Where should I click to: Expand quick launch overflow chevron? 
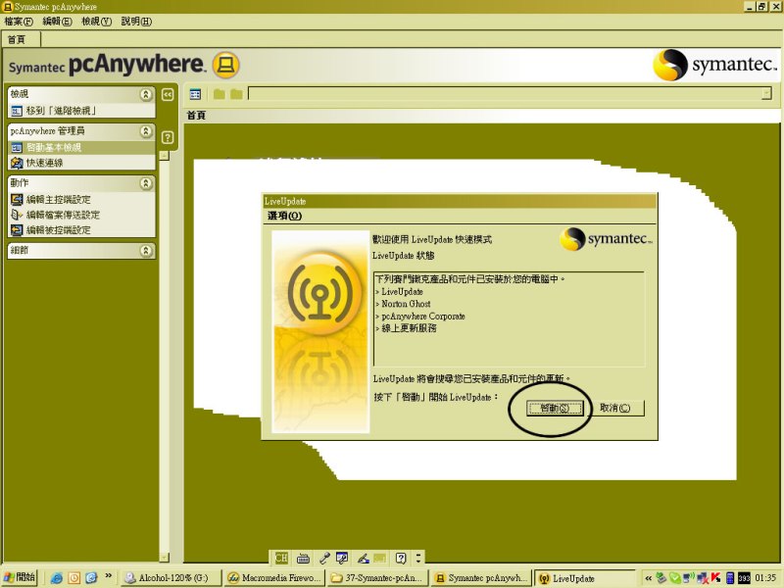point(108,576)
